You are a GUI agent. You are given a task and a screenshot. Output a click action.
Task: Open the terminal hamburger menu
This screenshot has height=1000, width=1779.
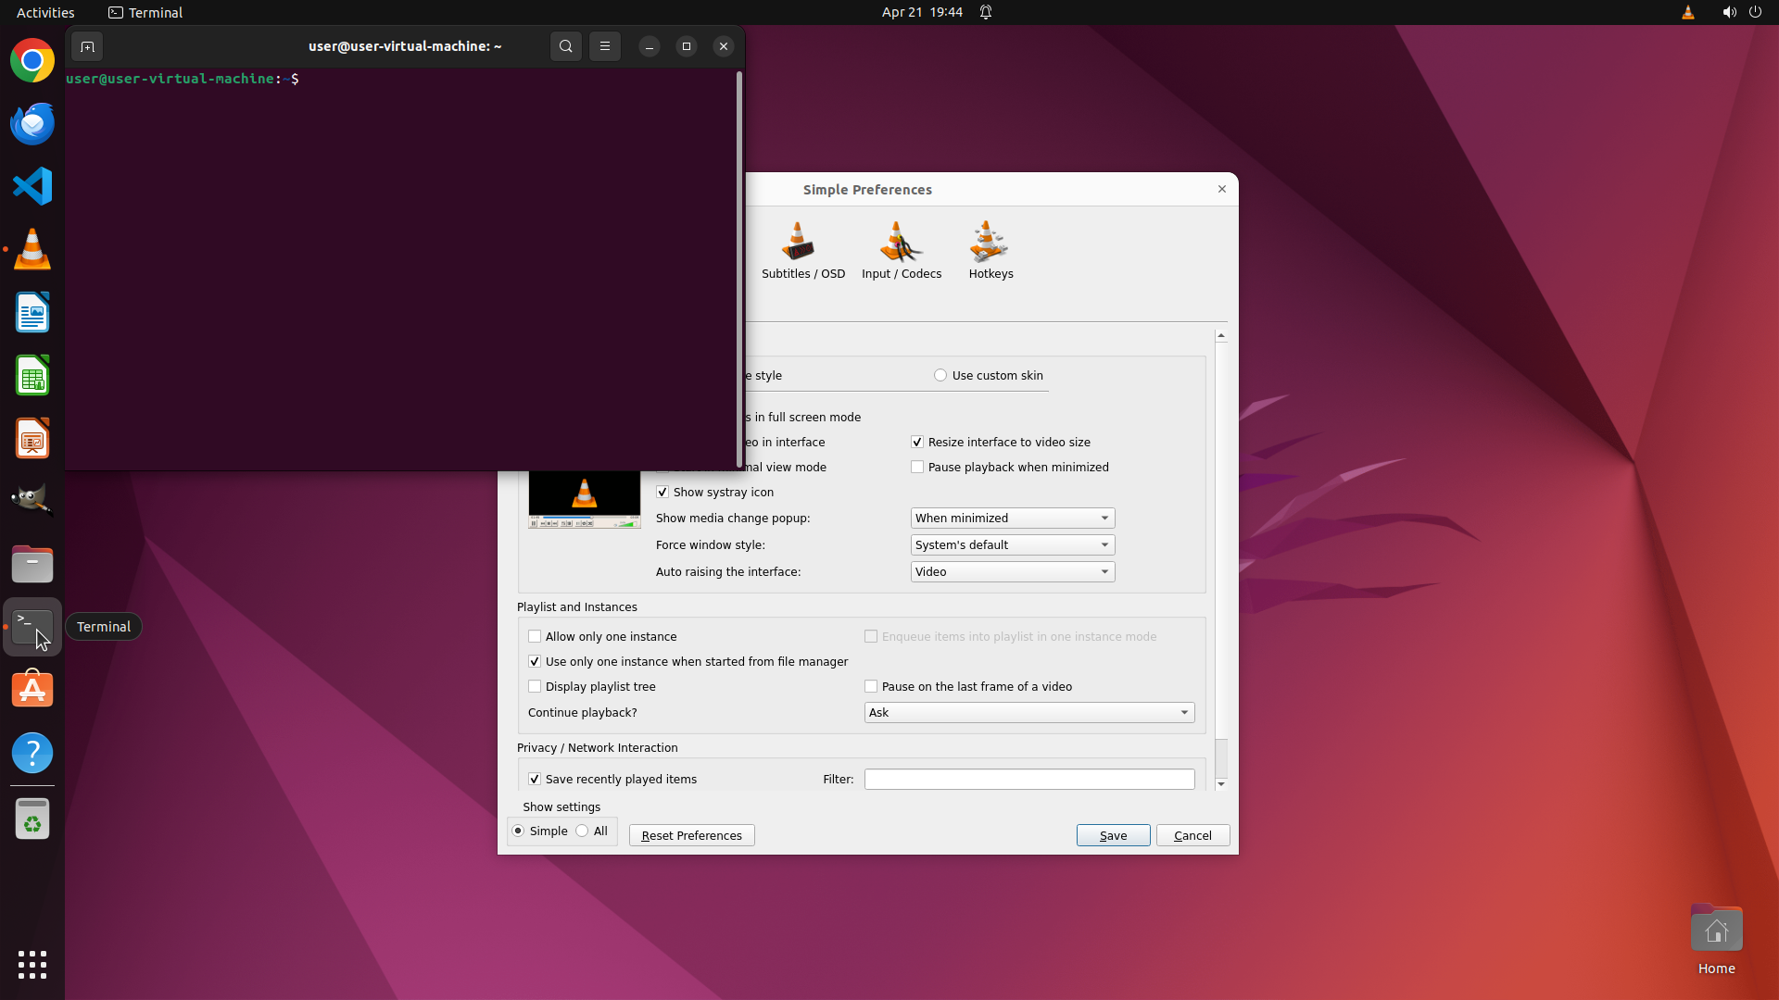[x=605, y=46]
